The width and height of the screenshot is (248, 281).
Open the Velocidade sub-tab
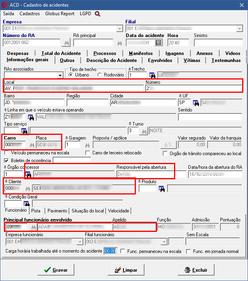(118, 211)
